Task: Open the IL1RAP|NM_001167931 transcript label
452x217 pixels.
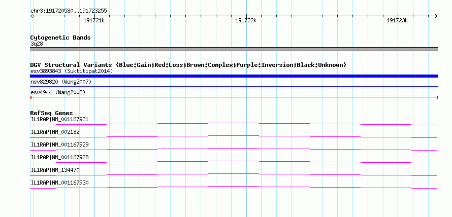Action: pyautogui.click(x=59, y=120)
